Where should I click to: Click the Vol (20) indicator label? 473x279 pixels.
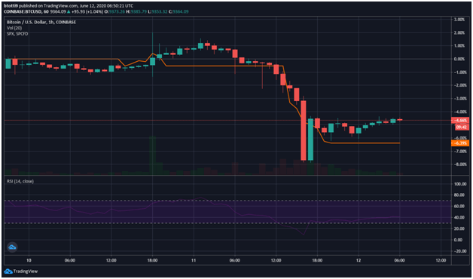pos(14,28)
